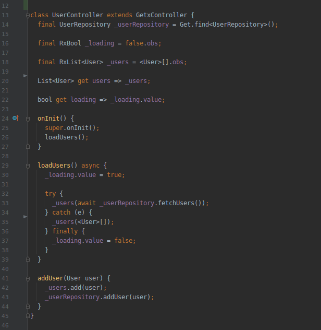
Task: Click List<User> return type on line 20
Action: (x=56, y=81)
